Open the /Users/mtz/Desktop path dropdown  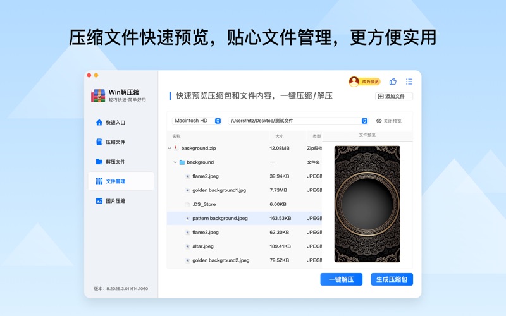point(298,121)
